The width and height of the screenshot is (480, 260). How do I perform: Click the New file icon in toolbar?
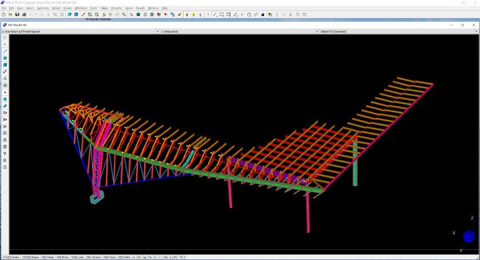point(4,15)
